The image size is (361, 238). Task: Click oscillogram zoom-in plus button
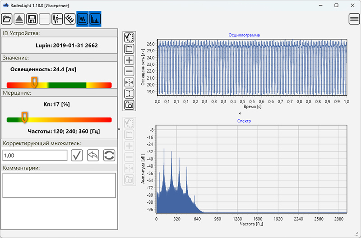click(x=129, y=60)
